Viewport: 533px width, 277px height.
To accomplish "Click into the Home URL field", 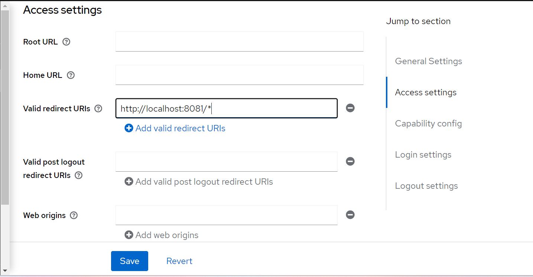I will [240, 75].
